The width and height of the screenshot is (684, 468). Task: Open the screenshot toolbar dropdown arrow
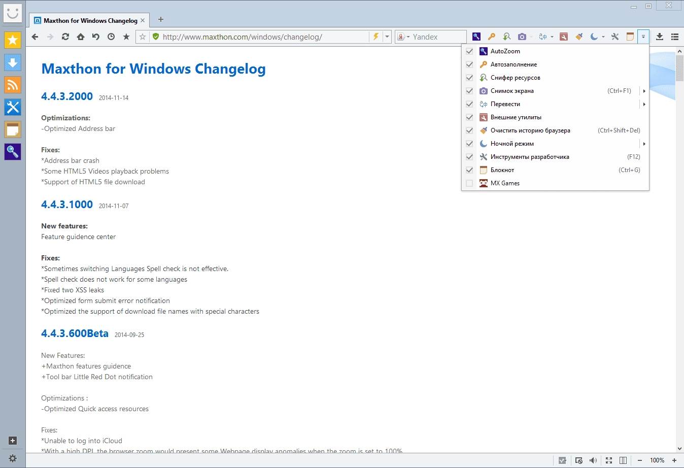(531, 37)
